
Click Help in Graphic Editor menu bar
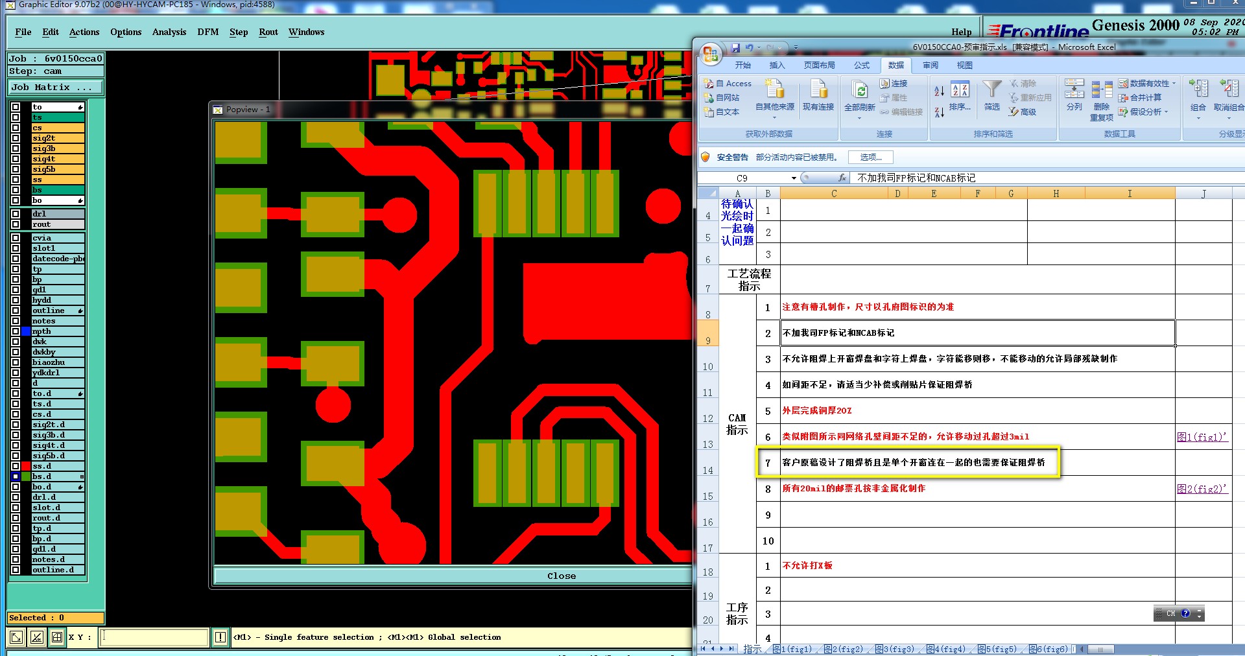point(962,32)
